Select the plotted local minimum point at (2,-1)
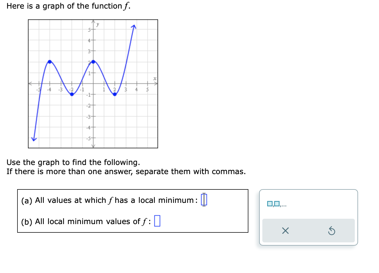The image size is (379, 273). (115, 94)
